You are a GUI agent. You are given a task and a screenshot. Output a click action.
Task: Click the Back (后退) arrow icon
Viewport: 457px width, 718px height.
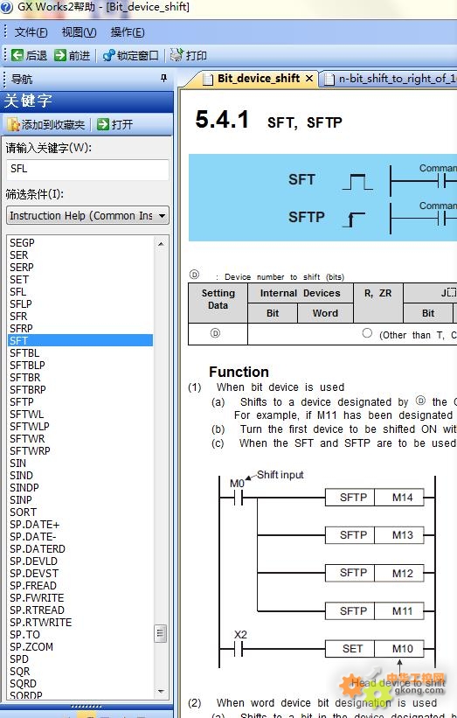(17, 55)
